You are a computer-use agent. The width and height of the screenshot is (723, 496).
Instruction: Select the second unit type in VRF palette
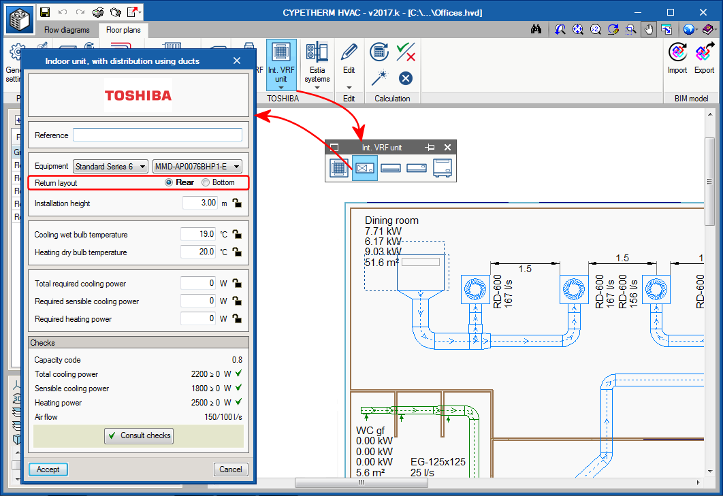pos(365,167)
